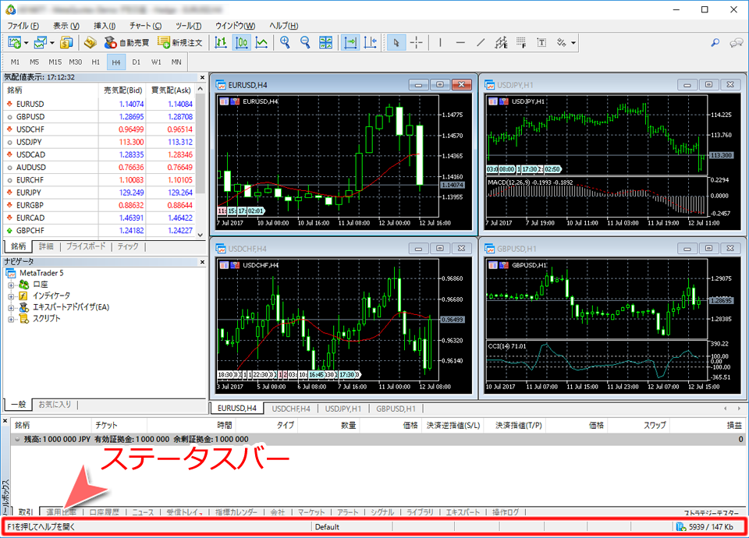Viewport: 749px width, 538px height.
Task: Set timeframe to W1
Action: coord(156,62)
